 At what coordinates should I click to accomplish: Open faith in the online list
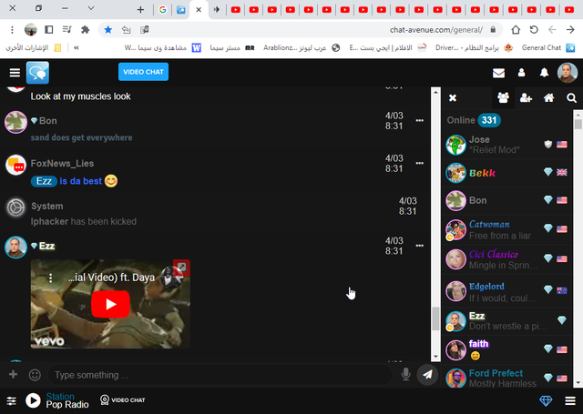coord(506,349)
